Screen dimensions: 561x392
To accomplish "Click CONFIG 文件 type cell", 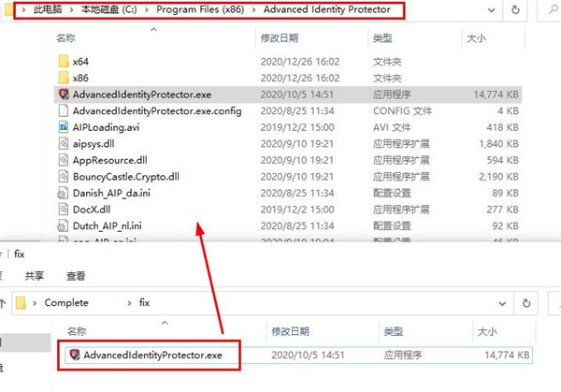I will point(402,111).
